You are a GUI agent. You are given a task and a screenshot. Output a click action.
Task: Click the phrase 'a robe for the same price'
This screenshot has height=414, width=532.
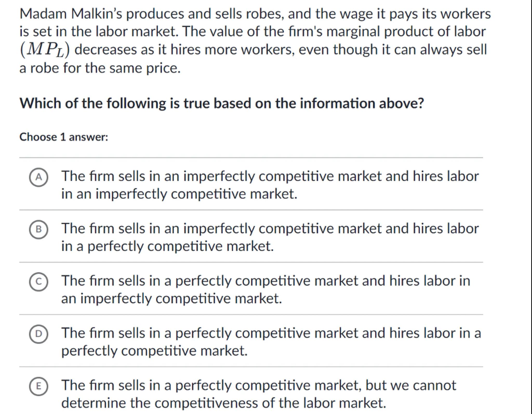[100, 68]
